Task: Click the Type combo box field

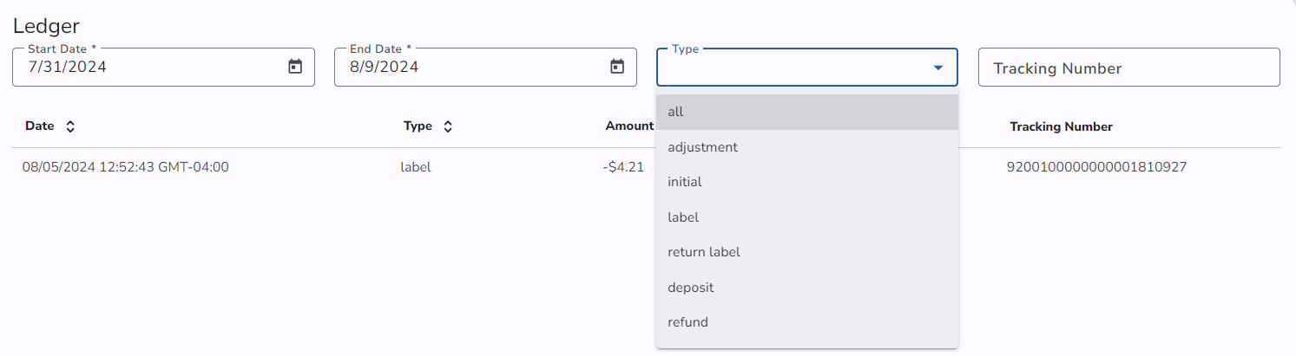Action: pos(790,68)
